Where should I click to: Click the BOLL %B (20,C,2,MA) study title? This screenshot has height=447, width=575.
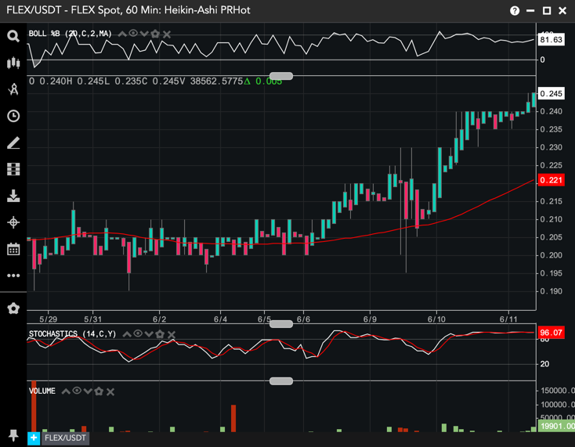(71, 34)
